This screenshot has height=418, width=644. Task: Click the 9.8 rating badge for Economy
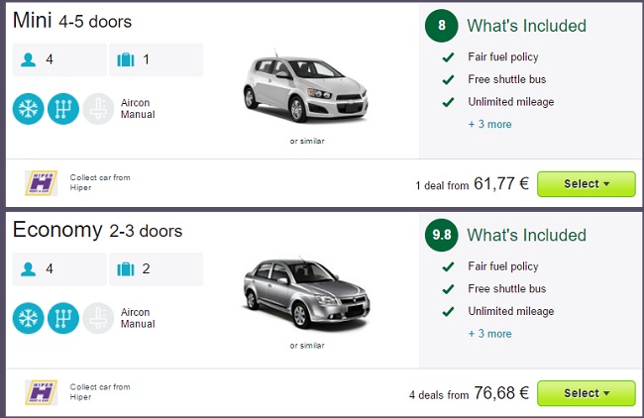[x=442, y=235]
